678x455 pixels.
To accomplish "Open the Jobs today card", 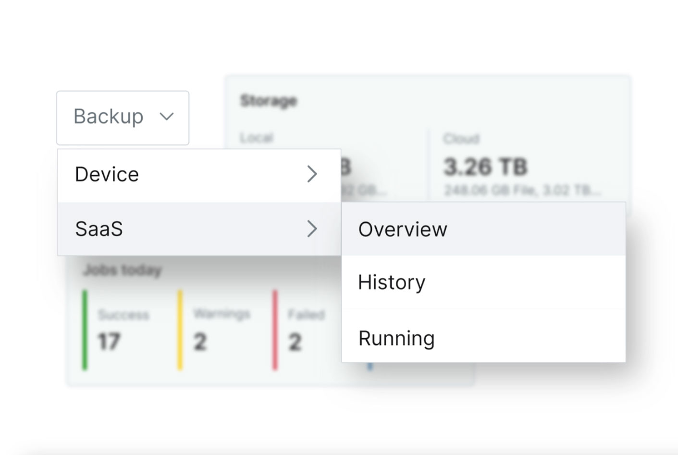I will point(122,270).
